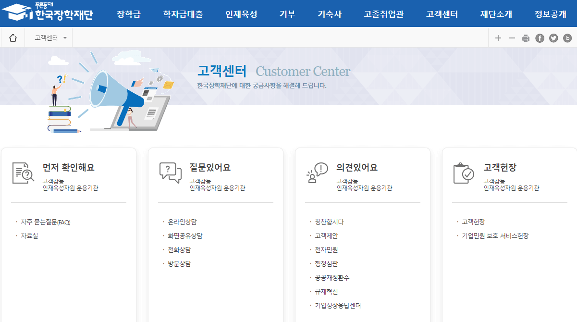Screen dimensions: 577x322
Task: Print this page using the printer icon
Action: coord(525,37)
